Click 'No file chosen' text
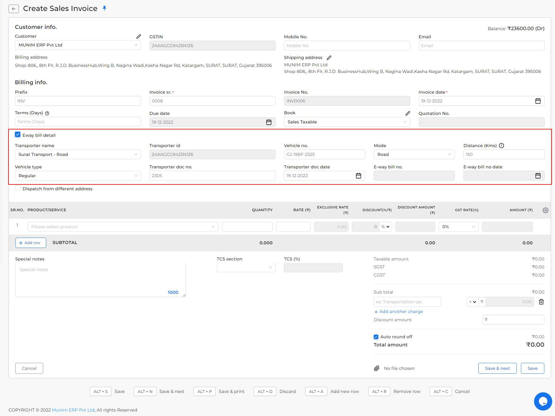The image size is (555, 416). (399, 368)
